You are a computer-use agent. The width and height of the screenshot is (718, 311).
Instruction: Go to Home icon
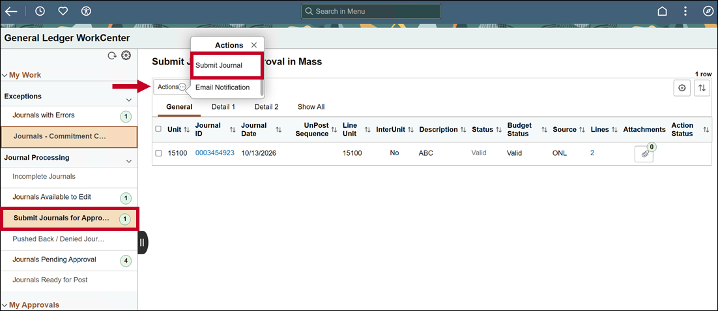662,12
